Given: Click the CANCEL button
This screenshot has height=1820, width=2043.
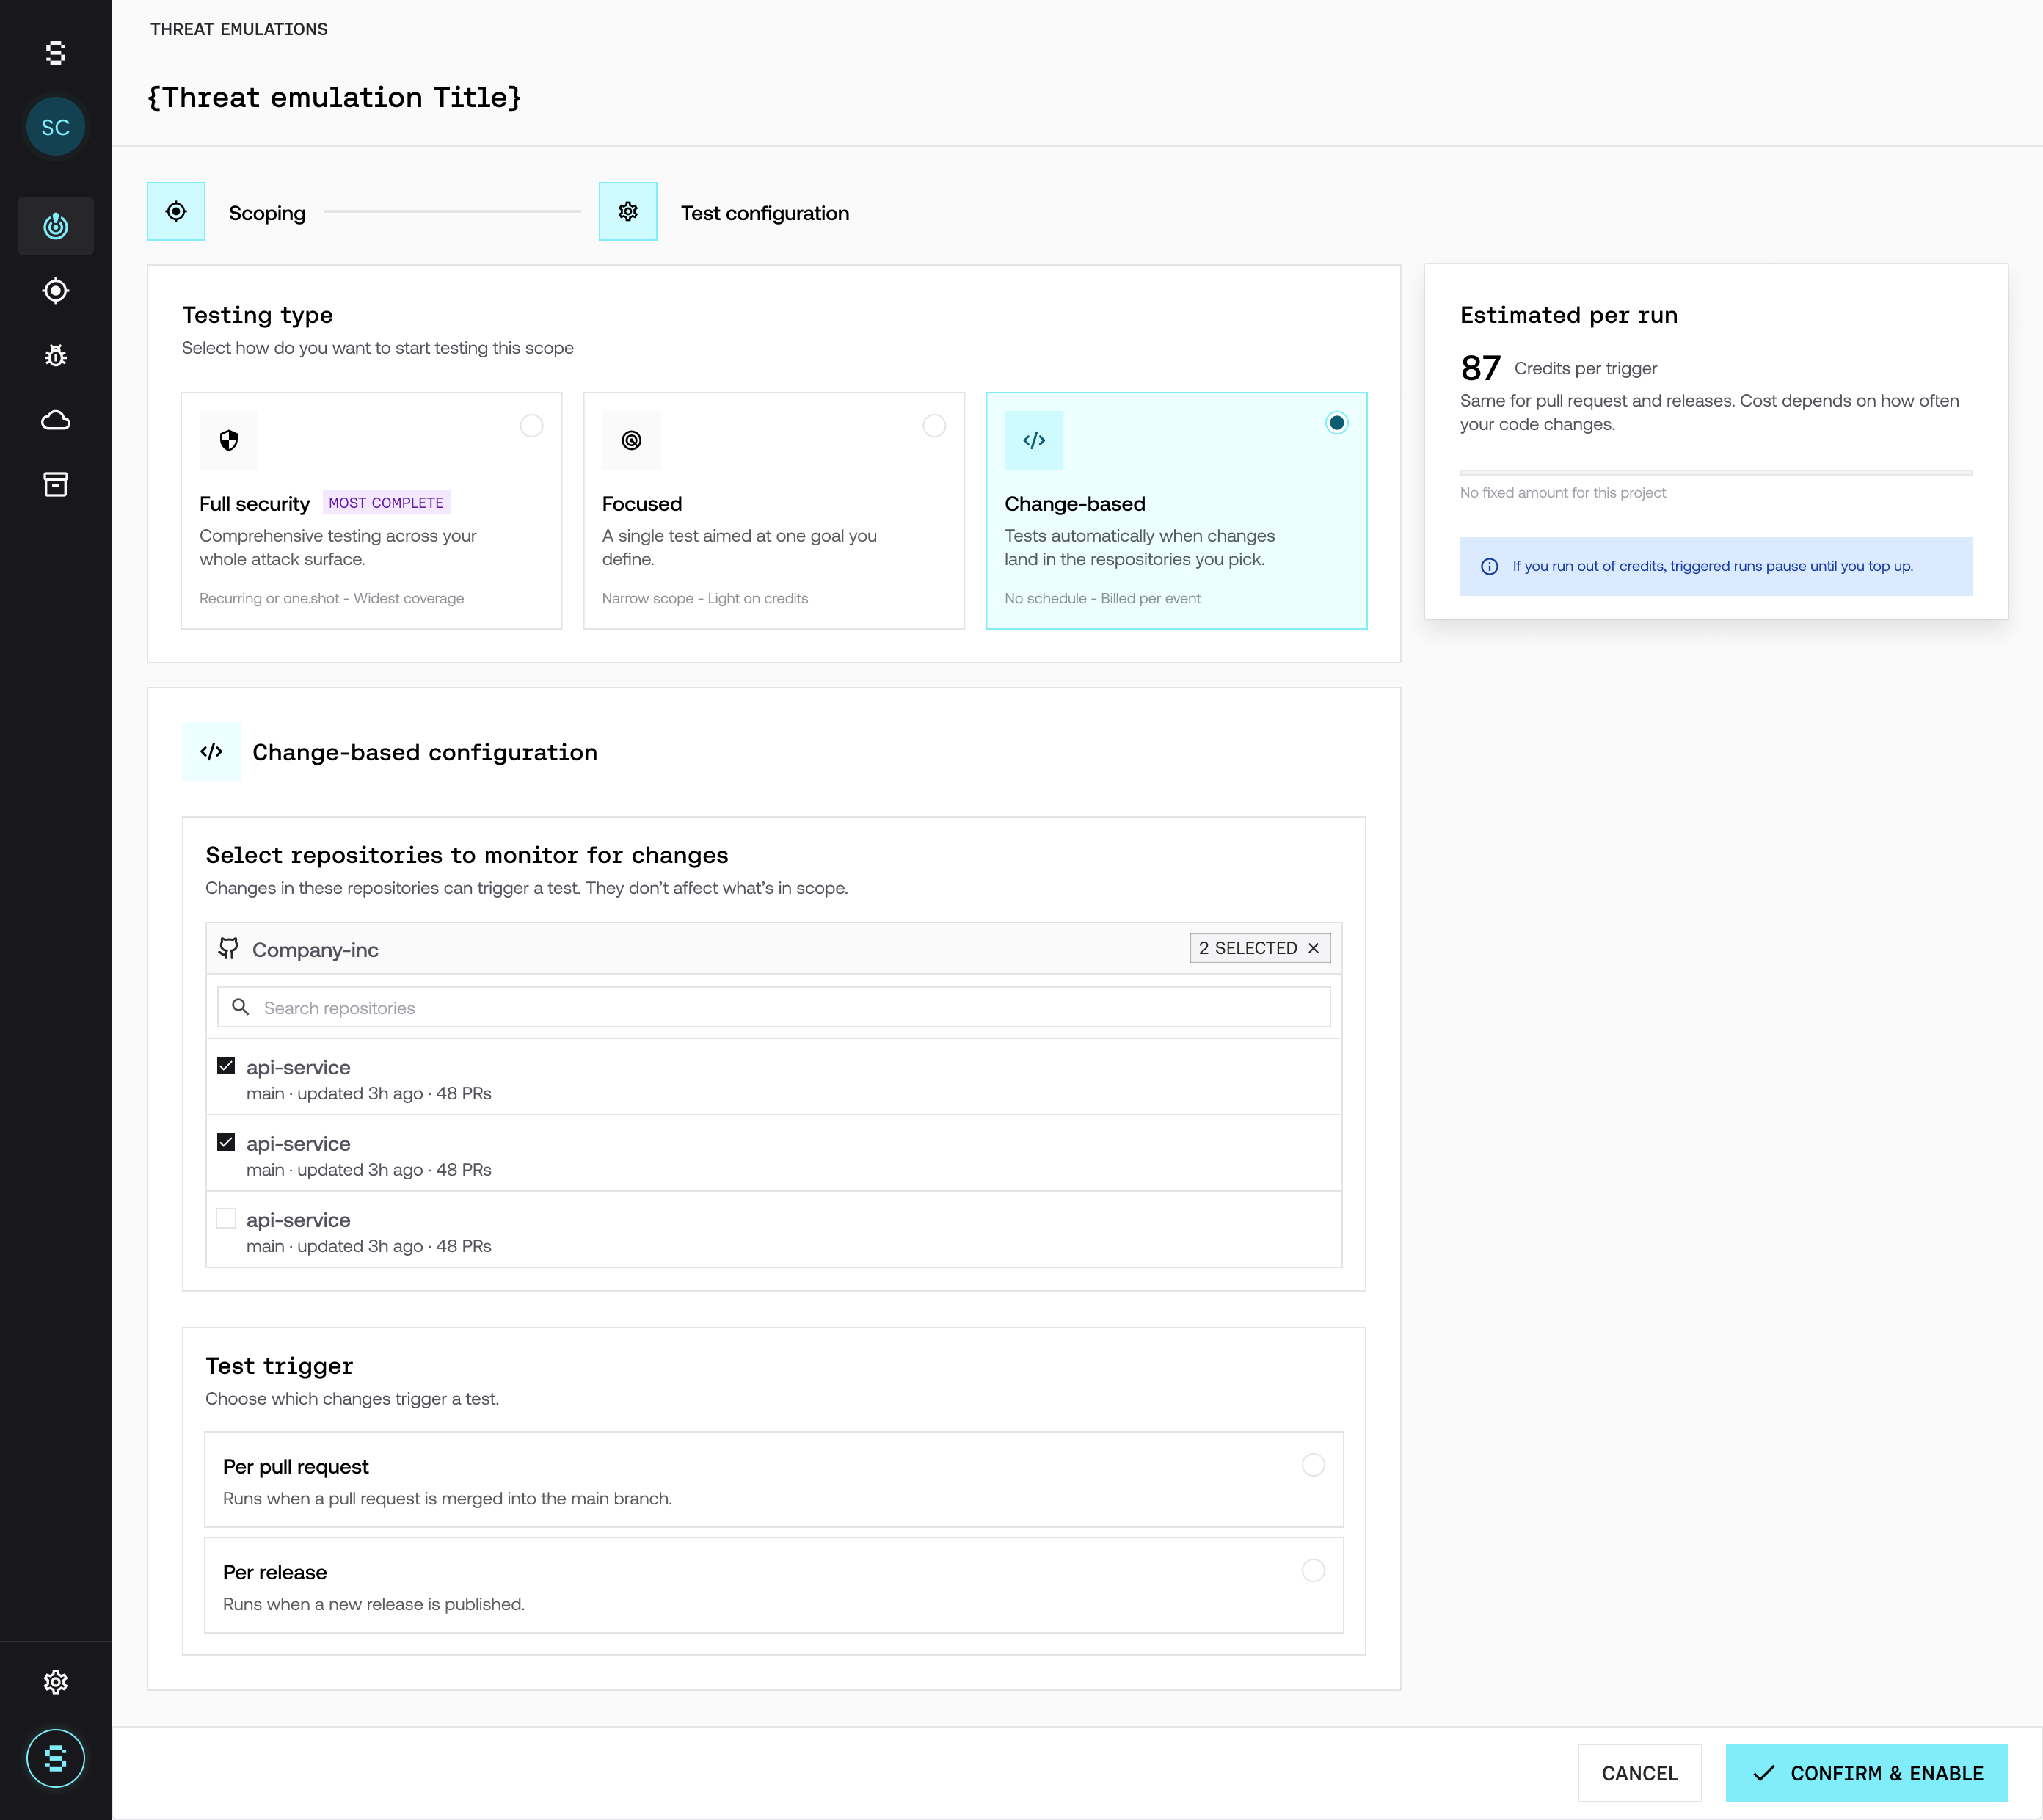Looking at the screenshot, I should [1639, 1773].
